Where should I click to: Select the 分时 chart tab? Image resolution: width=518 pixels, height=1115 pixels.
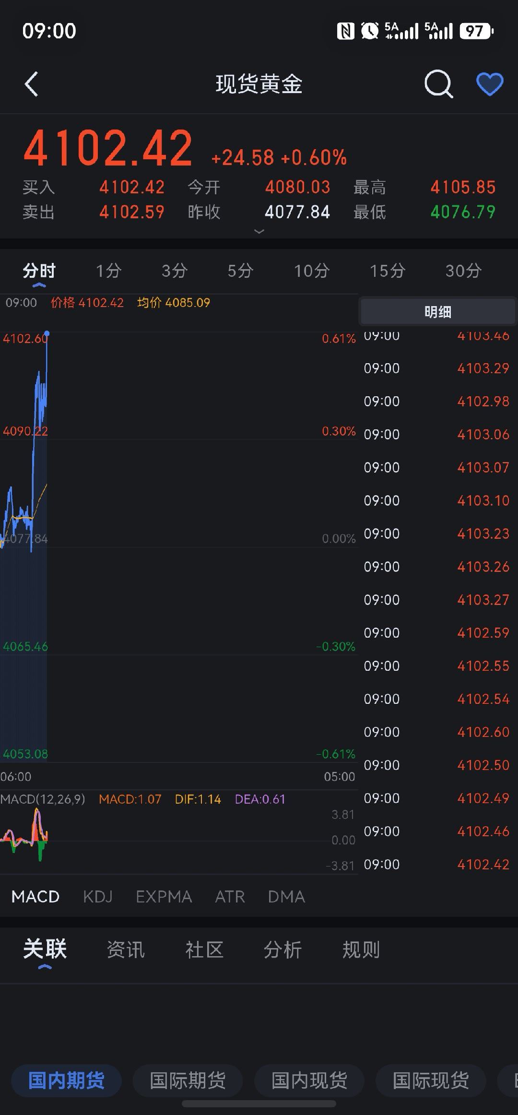39,271
